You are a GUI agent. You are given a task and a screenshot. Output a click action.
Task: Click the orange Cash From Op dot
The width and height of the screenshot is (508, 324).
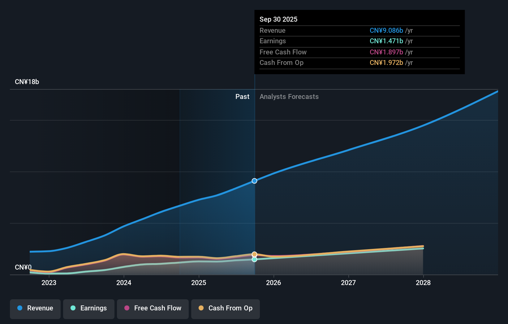coord(201,308)
